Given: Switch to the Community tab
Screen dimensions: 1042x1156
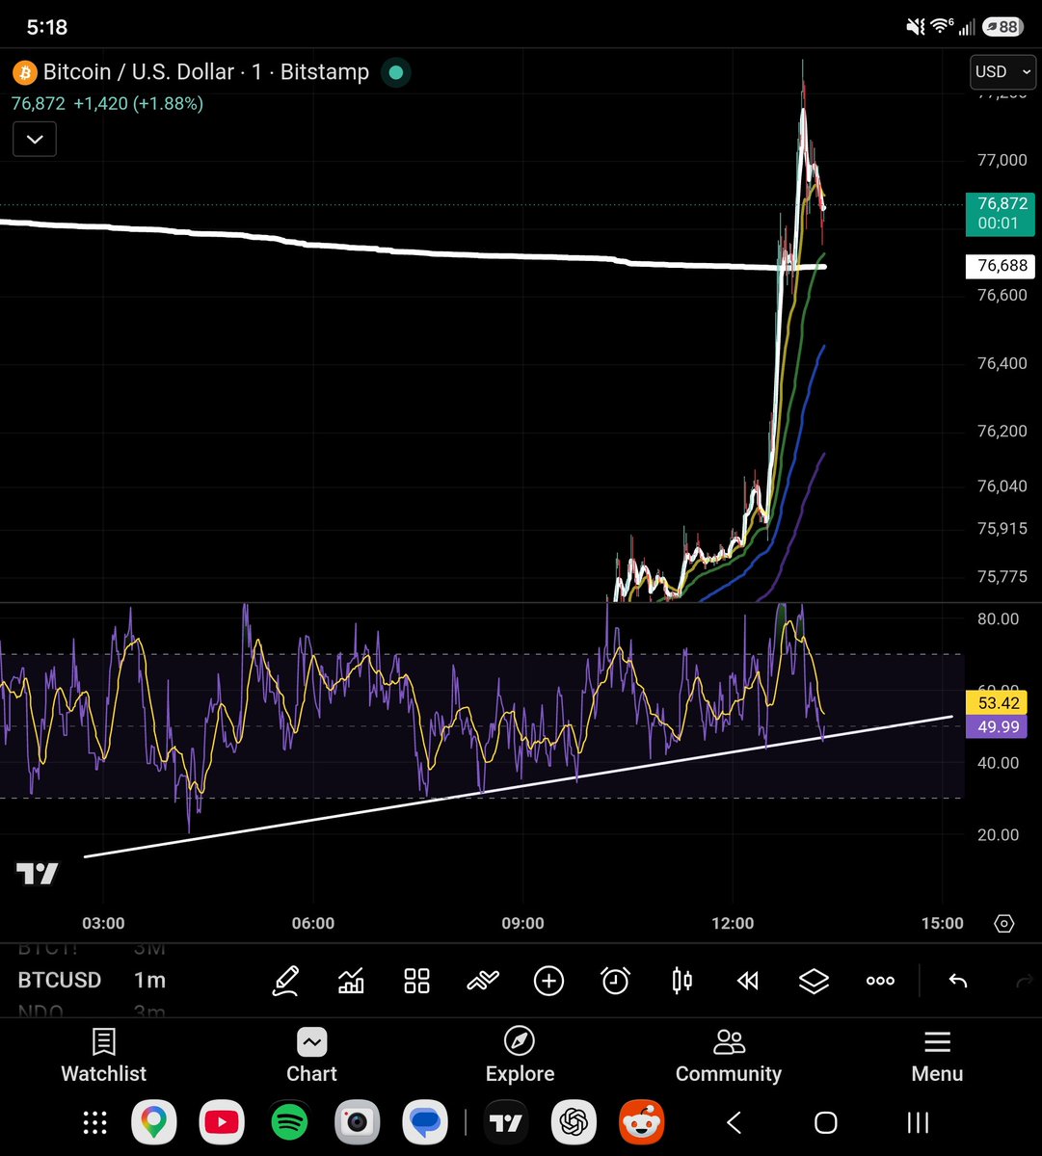Looking at the screenshot, I should click(x=729, y=1056).
